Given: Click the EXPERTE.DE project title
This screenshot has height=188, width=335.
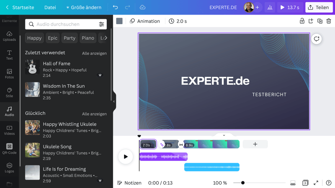Looking at the screenshot, I should point(223,8).
